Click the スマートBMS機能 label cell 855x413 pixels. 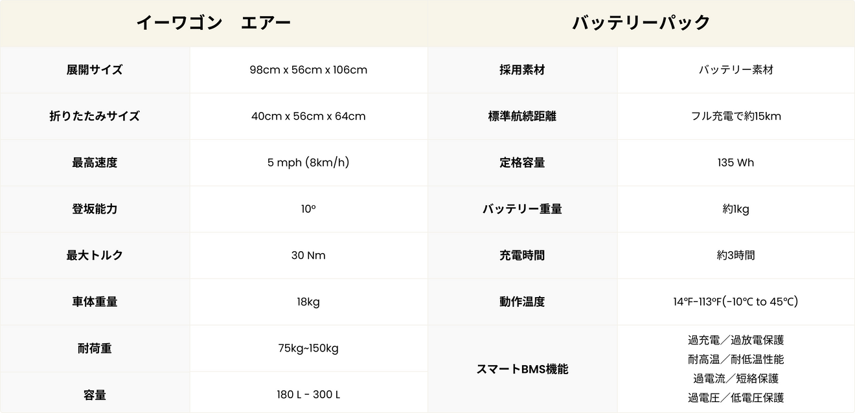[x=522, y=369]
